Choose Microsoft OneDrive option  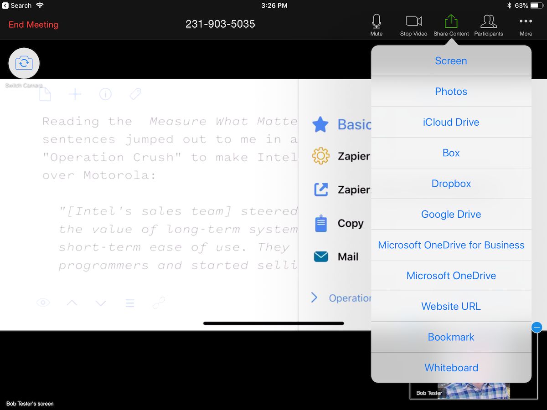tap(451, 276)
